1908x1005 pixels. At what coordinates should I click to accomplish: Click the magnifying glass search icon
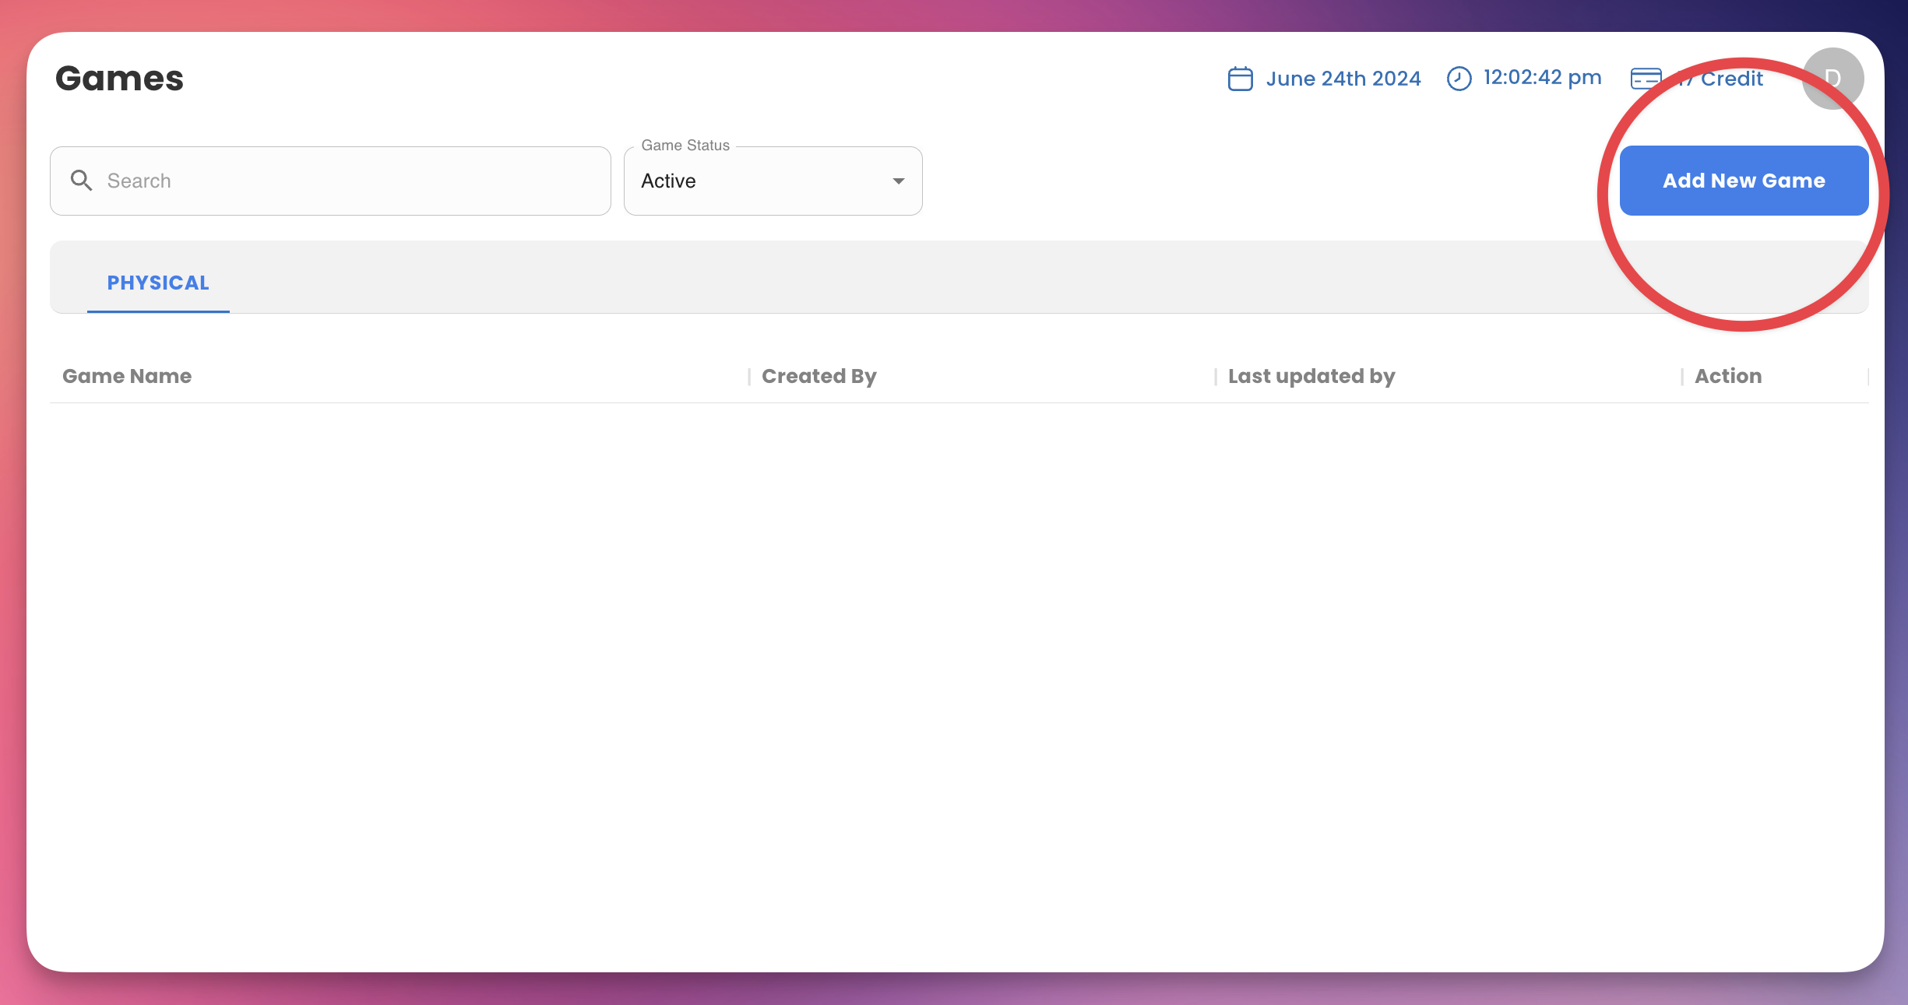point(81,181)
